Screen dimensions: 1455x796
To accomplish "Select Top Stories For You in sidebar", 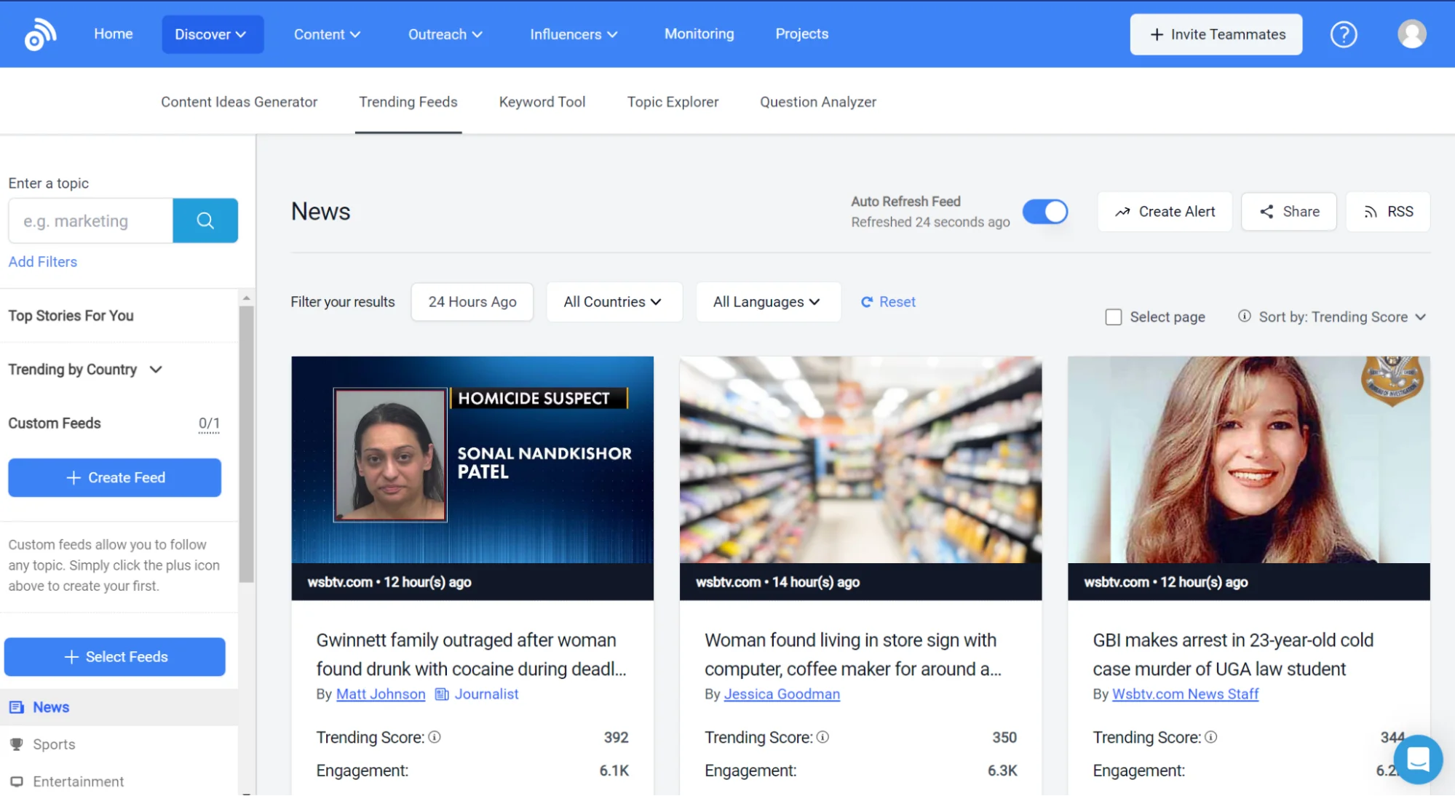I will coord(71,316).
